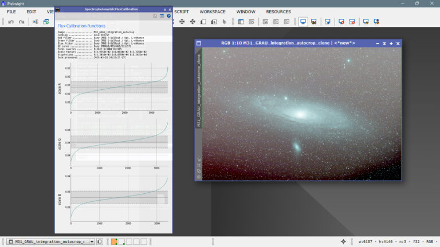Restore down the PixInsight main window
This screenshot has height=247, width=440.
click(417, 3)
